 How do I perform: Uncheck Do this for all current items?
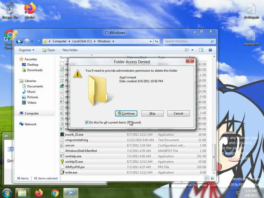pos(87,122)
